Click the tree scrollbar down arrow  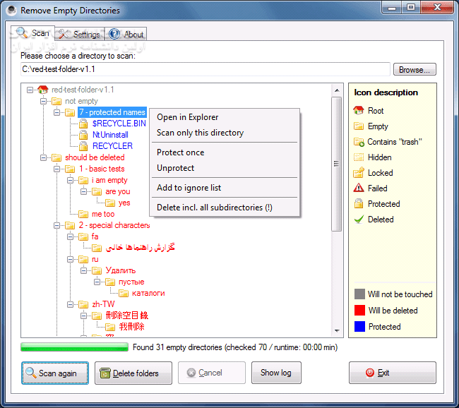point(337,331)
